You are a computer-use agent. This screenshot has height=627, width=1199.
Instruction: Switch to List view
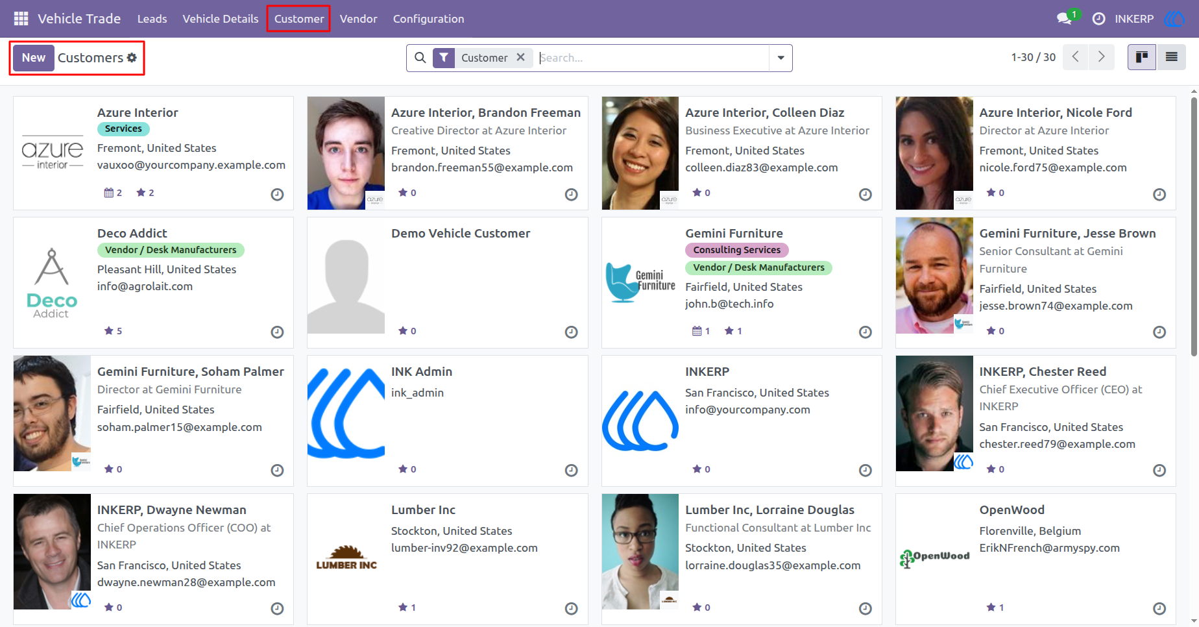(1171, 57)
